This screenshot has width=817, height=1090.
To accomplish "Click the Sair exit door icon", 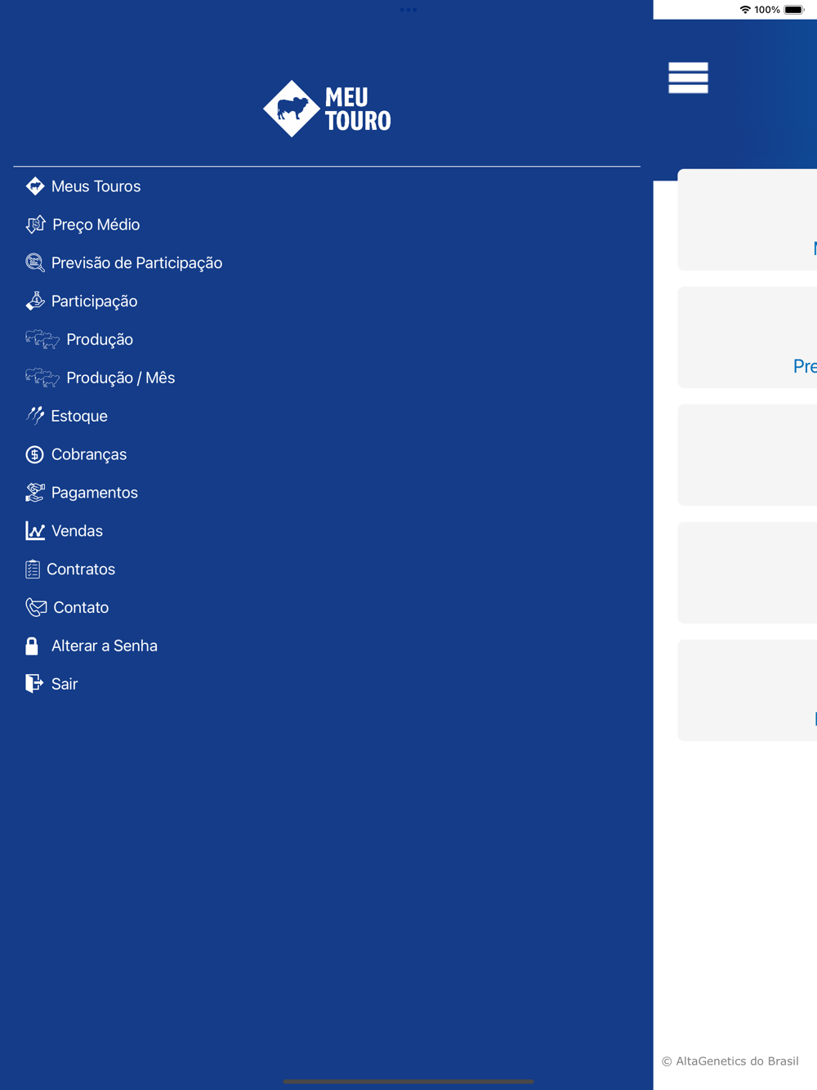I will [x=34, y=683].
